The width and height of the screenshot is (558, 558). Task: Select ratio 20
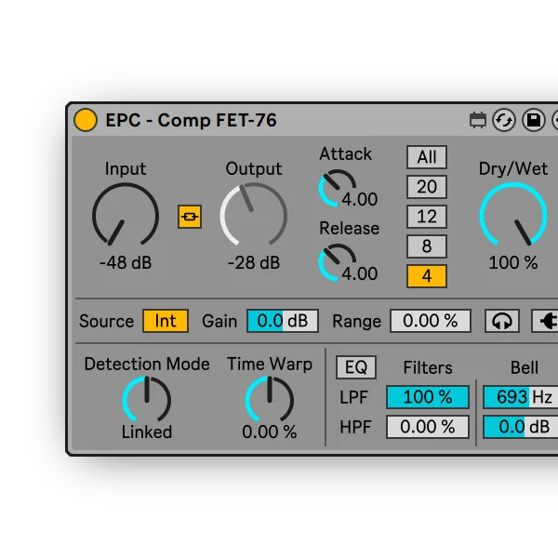click(x=427, y=187)
